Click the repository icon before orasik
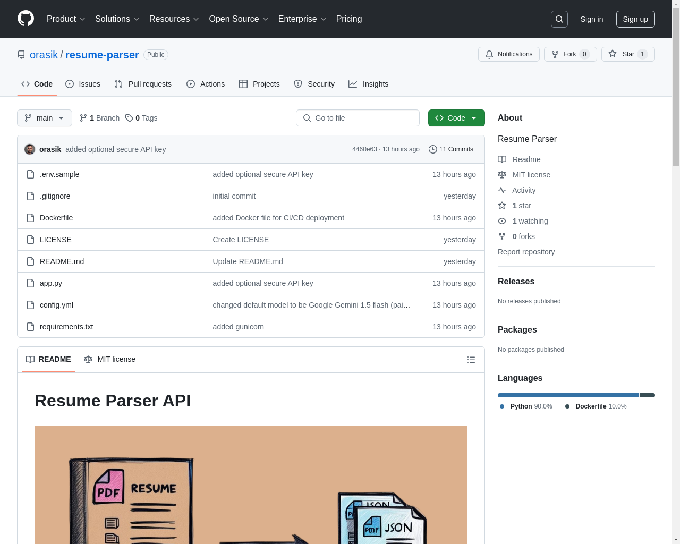Image resolution: width=680 pixels, height=544 pixels. (21, 55)
